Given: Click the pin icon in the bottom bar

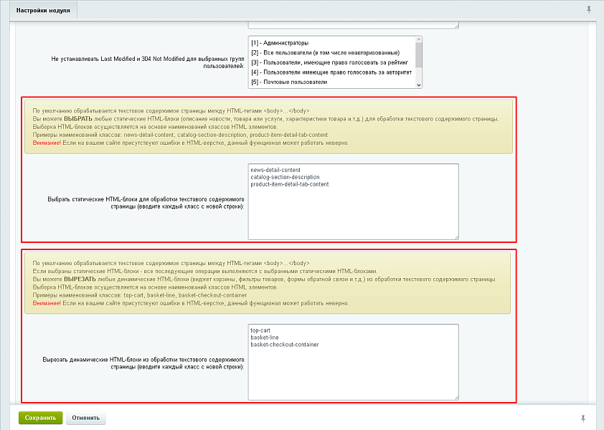Looking at the screenshot, I should click(582, 417).
